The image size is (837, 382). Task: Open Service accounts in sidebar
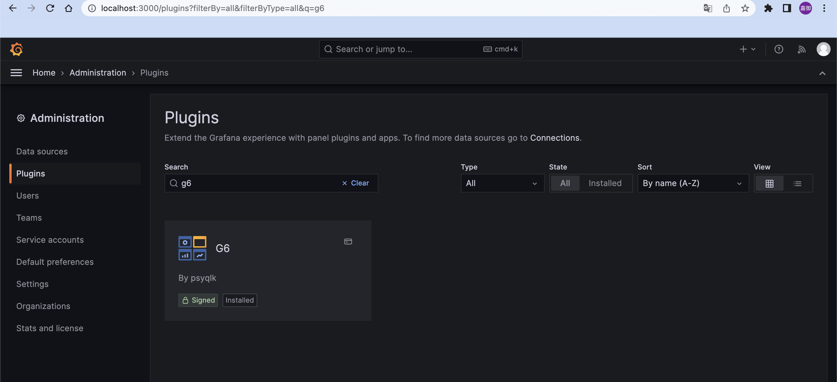pos(50,240)
